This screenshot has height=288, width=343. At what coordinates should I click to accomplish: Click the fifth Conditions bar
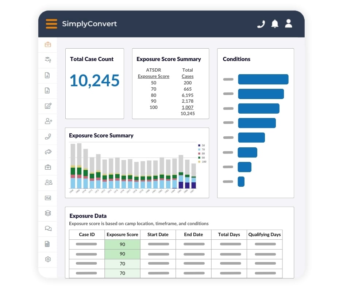(x=251, y=137)
